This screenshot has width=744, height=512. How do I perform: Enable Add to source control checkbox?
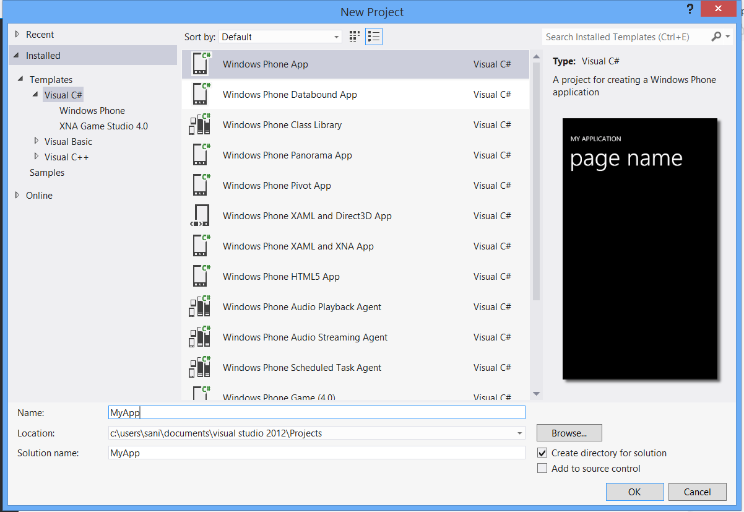click(x=542, y=468)
